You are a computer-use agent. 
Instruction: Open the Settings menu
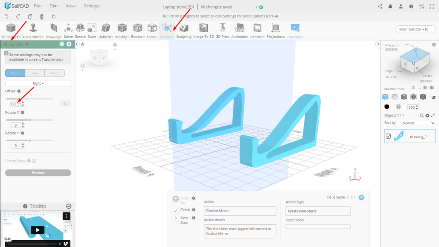92,6
